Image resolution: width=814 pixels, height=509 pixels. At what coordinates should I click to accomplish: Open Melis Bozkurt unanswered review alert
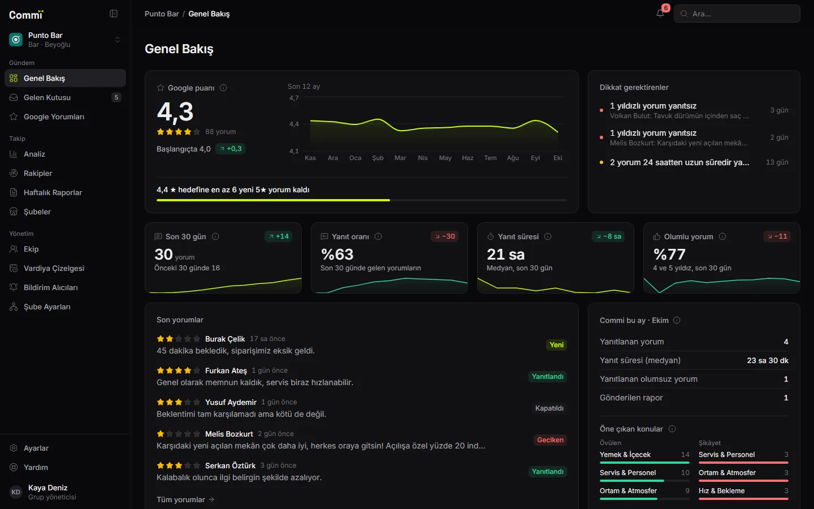(694, 137)
